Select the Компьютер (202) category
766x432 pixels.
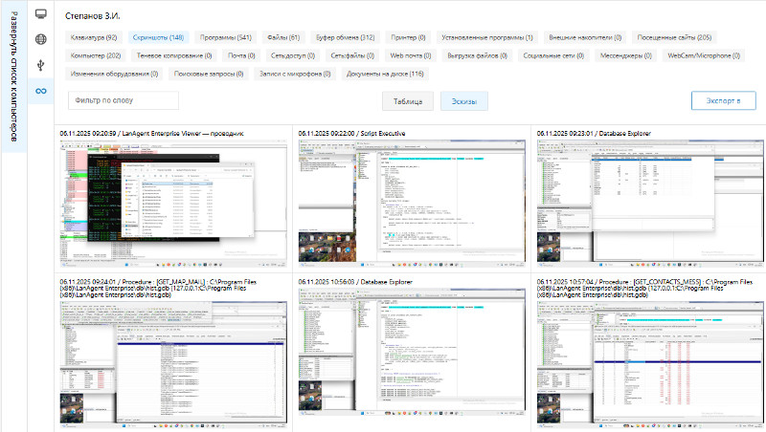click(x=96, y=55)
